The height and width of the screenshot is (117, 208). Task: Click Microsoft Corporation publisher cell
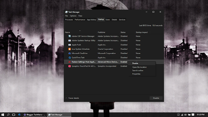point(107,53)
